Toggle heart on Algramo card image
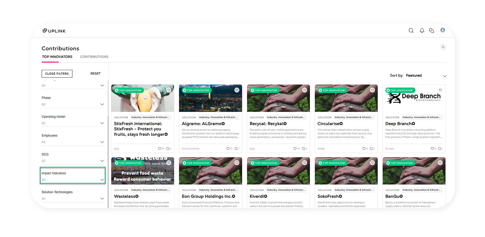The height and width of the screenshot is (237, 485). [x=237, y=90]
